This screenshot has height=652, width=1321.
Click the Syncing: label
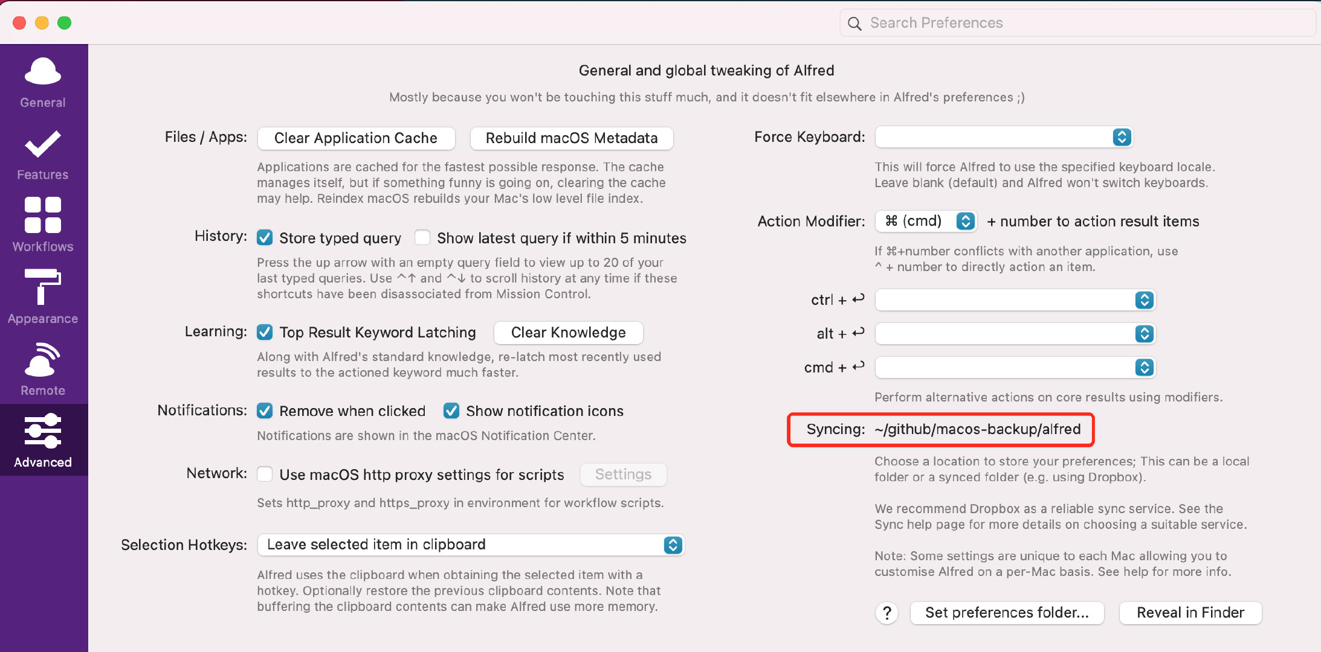pyautogui.click(x=836, y=429)
